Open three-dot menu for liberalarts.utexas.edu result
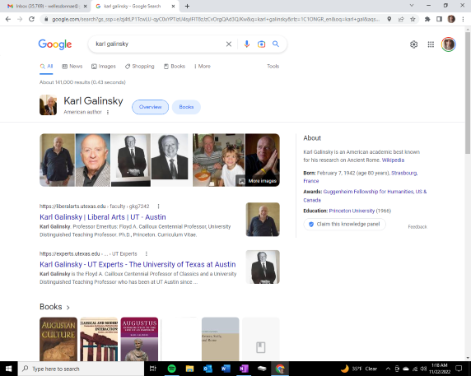Image resolution: width=471 pixels, height=376 pixels. [158, 207]
